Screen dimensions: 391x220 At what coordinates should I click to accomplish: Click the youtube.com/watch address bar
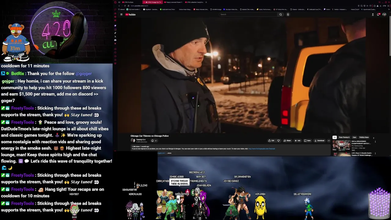click(139, 6)
